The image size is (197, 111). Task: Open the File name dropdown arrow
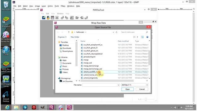[x=118, y=85]
